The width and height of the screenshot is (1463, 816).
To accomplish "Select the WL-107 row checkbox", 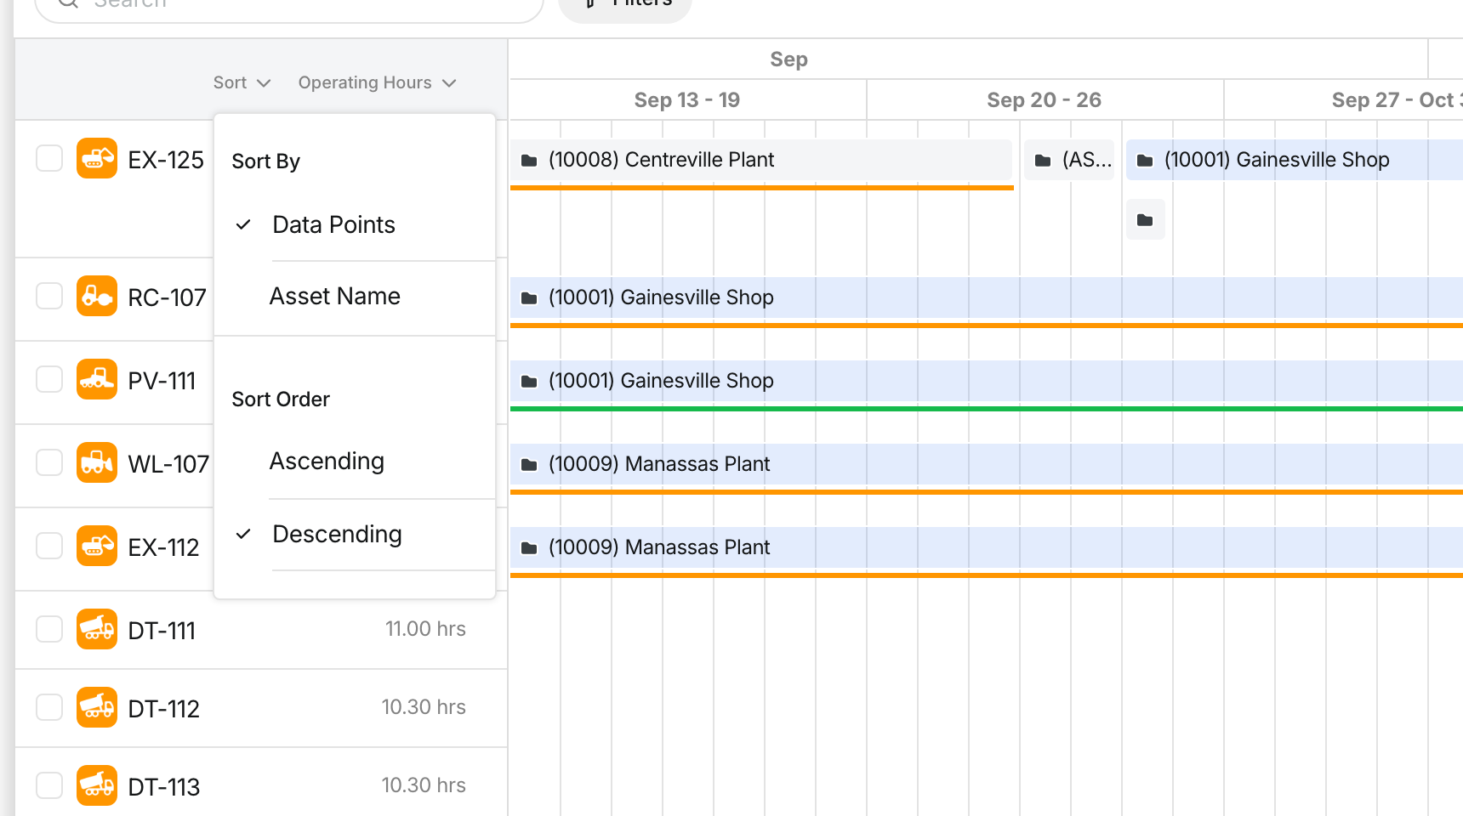I will tap(49, 462).
